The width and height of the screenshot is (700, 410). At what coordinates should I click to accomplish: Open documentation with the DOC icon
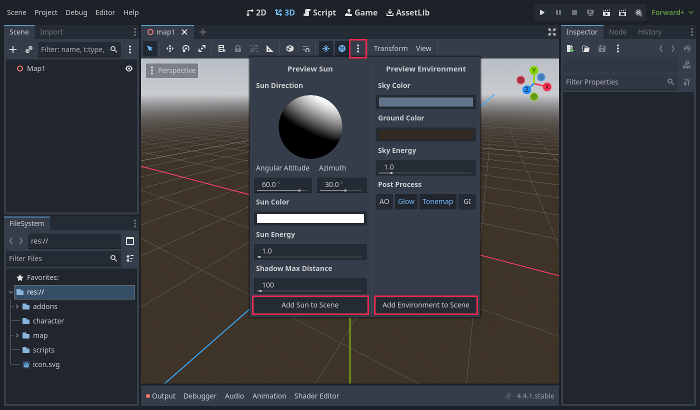pos(687,65)
